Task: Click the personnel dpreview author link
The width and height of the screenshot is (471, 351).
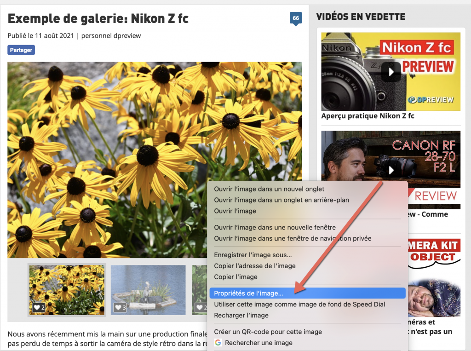Action: point(111,36)
